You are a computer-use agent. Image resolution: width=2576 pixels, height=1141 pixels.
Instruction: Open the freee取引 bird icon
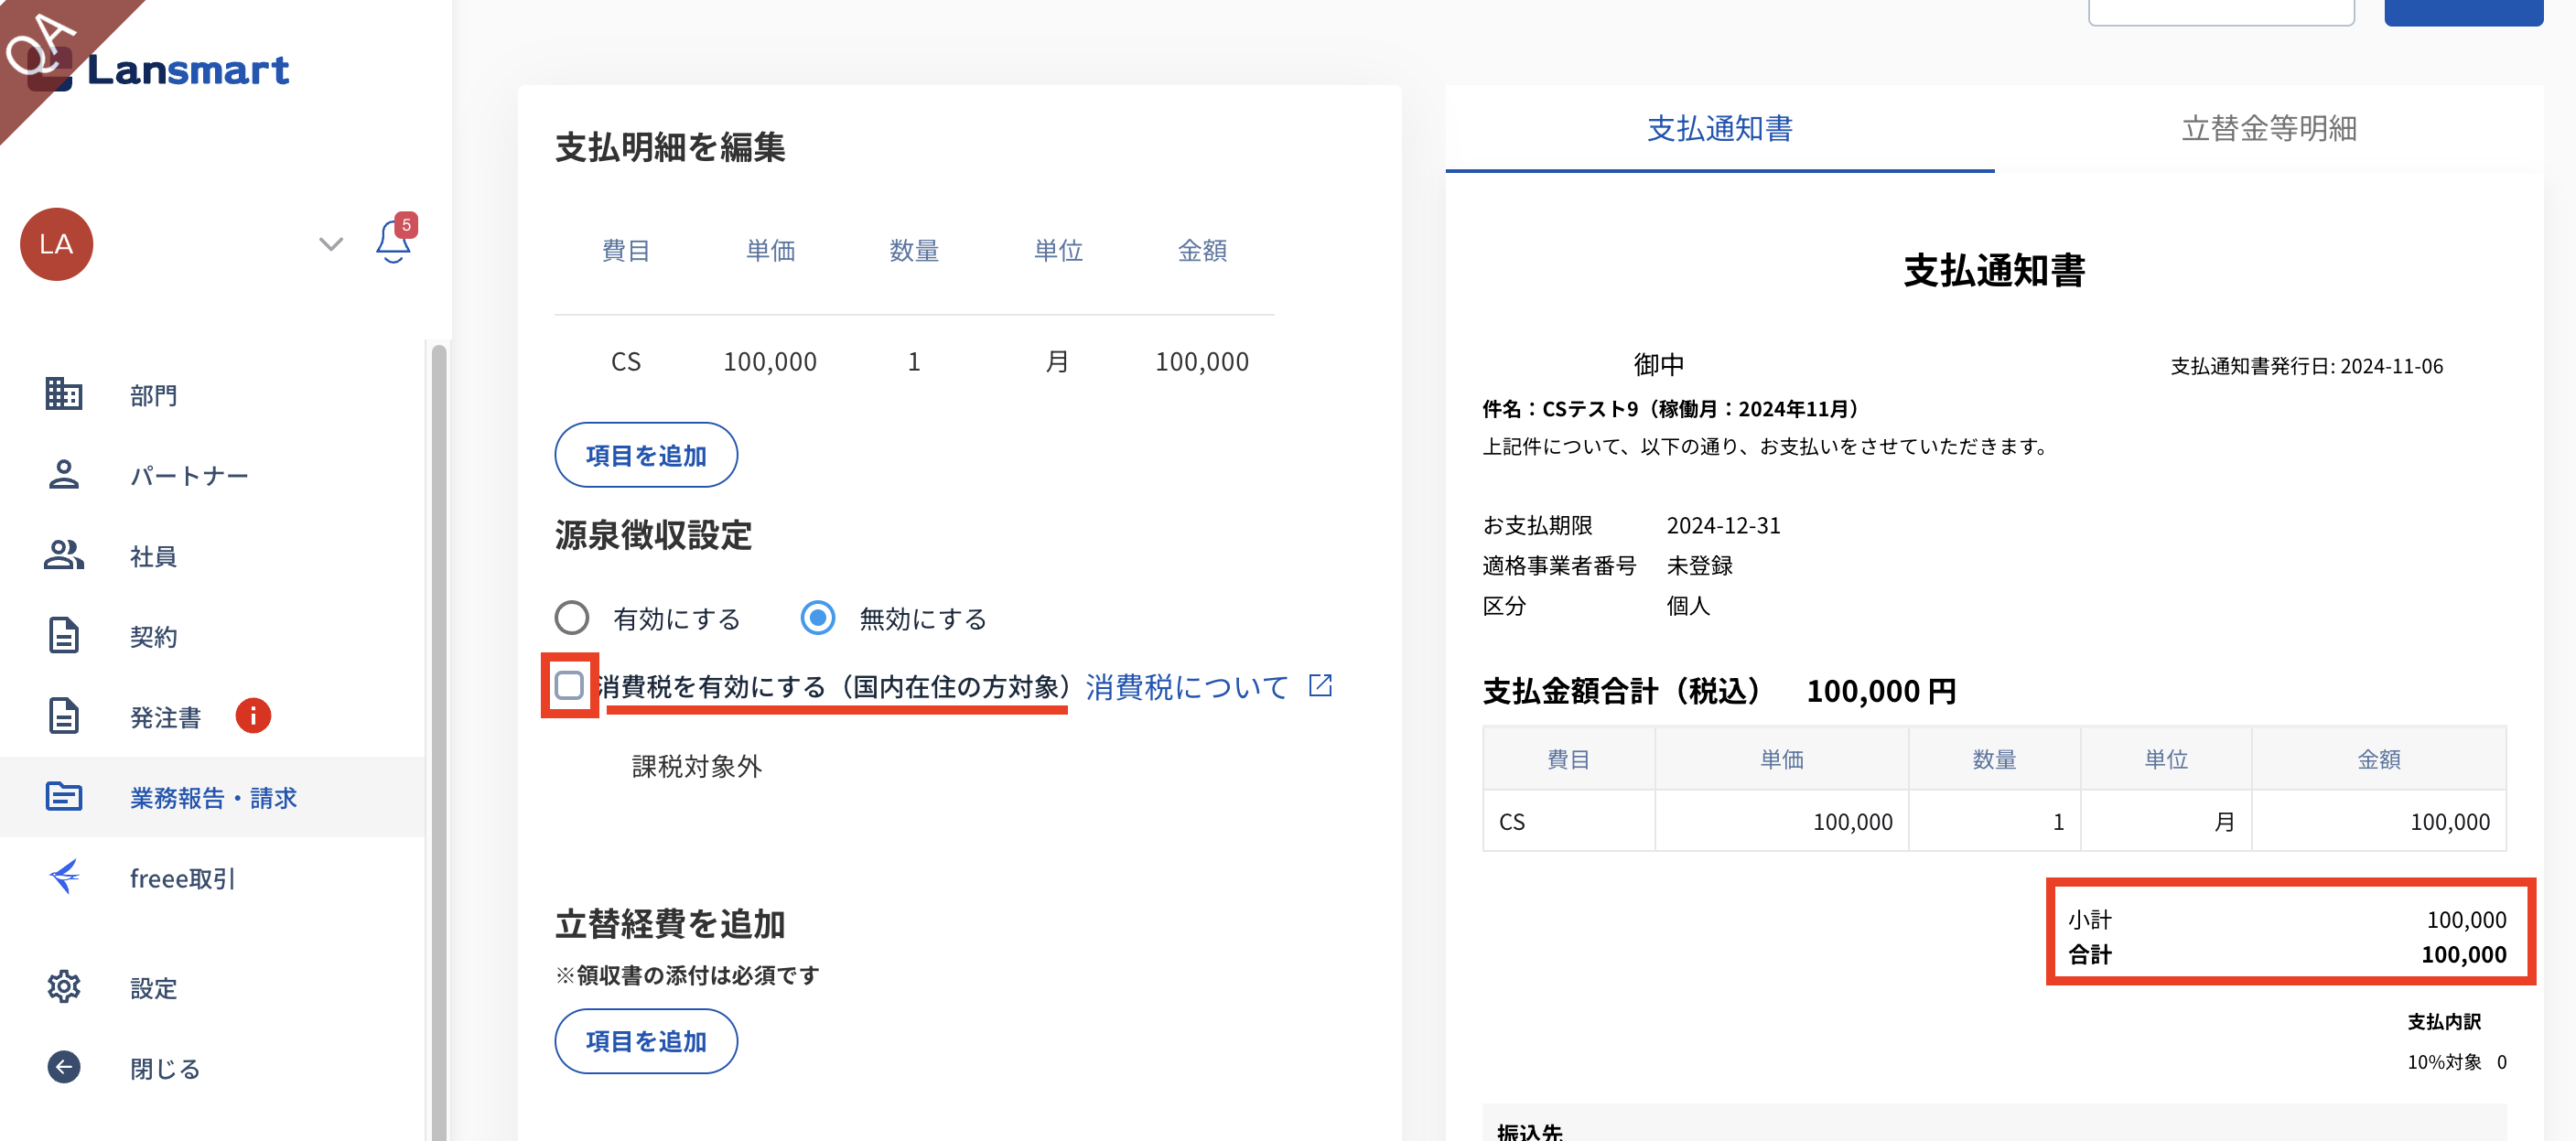tap(63, 877)
